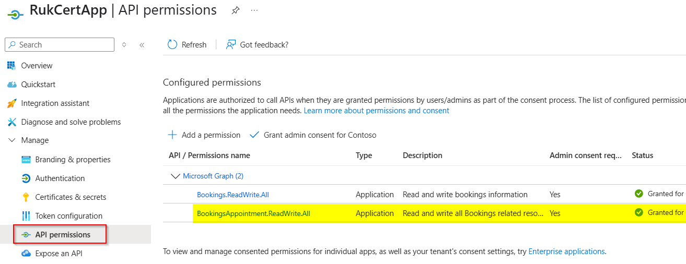
Task: Click the API permissions sidebar icon
Action: 26,235
